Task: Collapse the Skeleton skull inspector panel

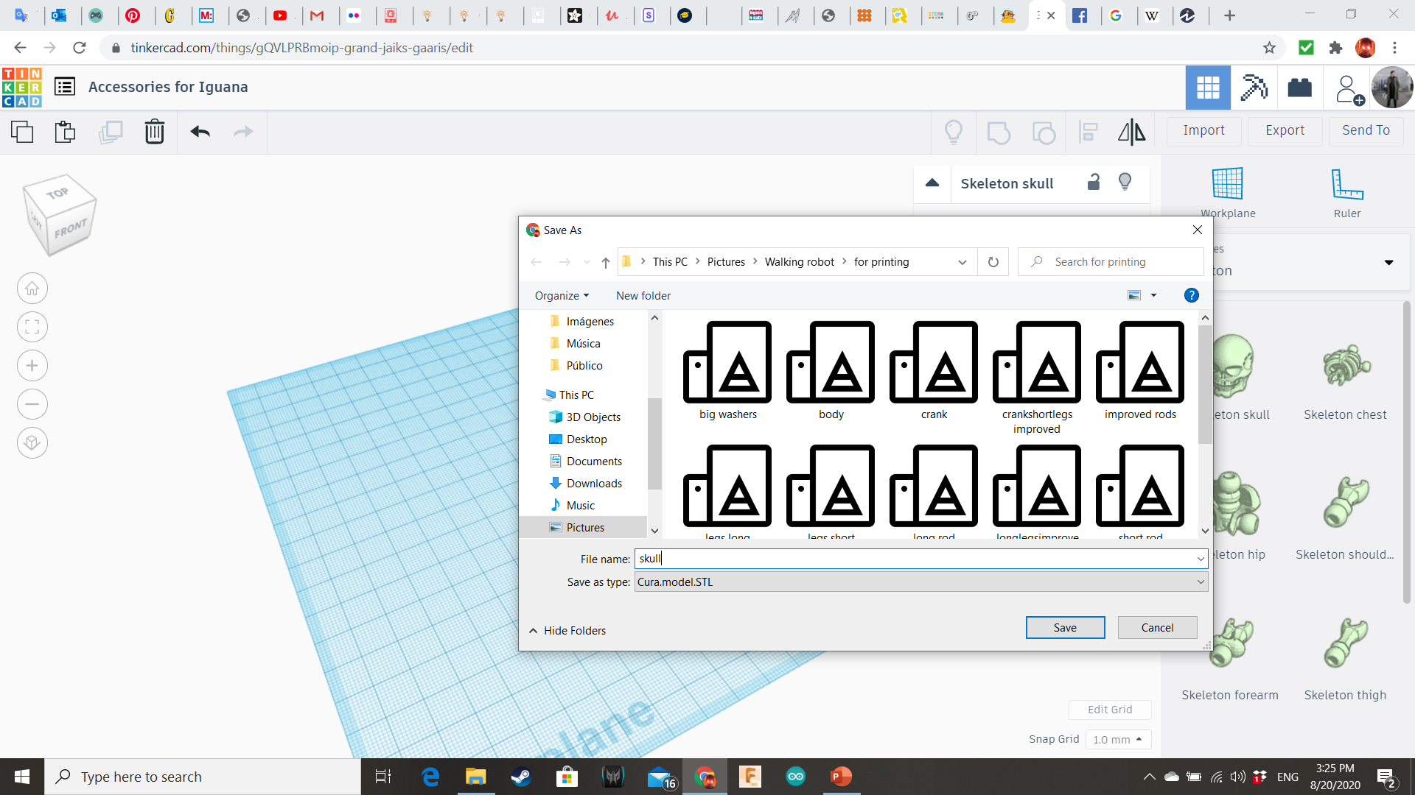Action: click(x=932, y=183)
